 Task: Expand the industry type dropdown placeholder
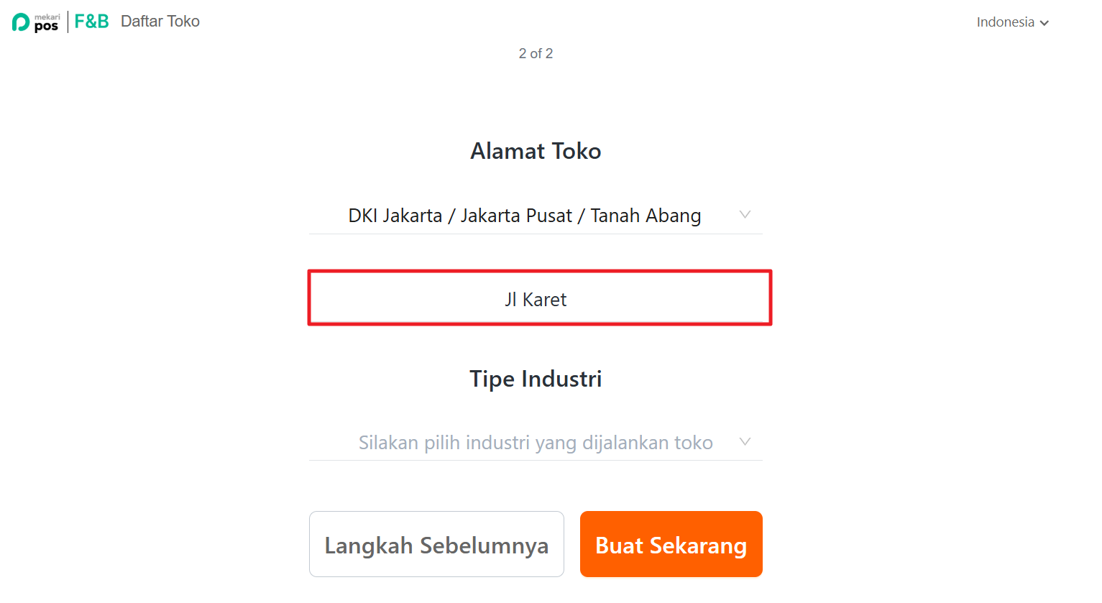coord(536,443)
